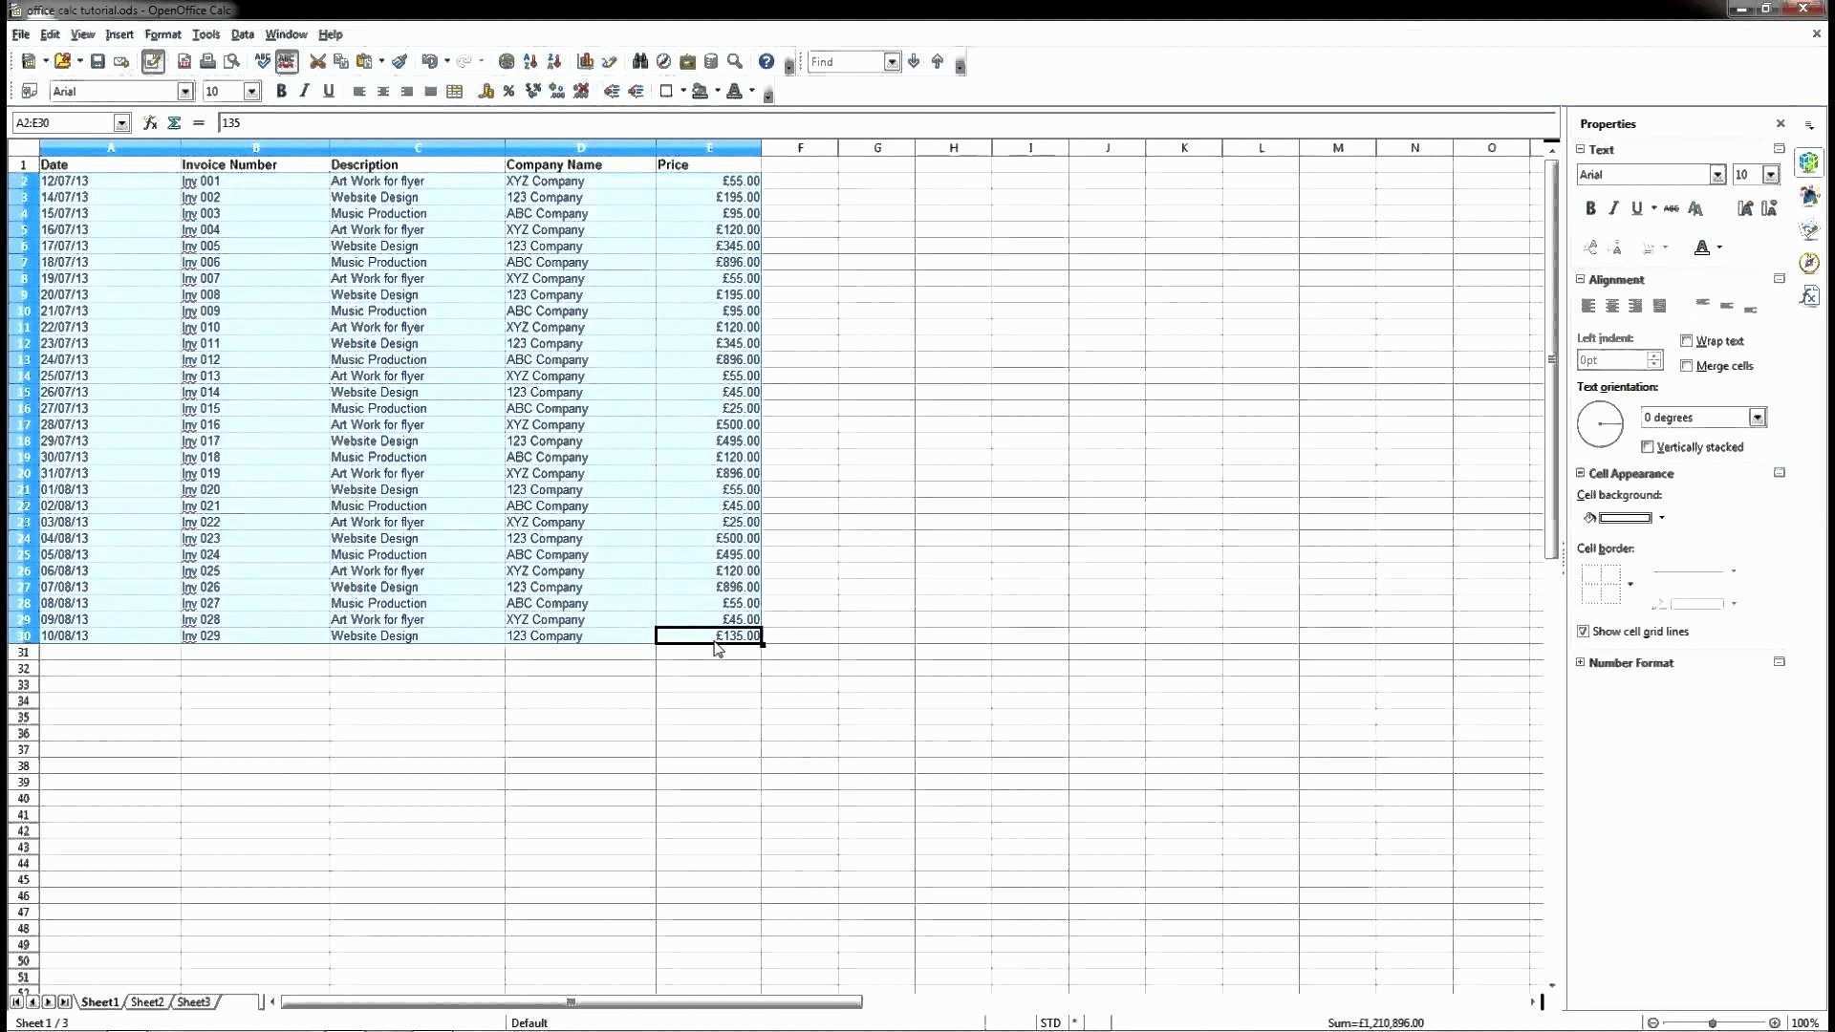Open the Format menu
This screenshot has width=1835, height=1032.
click(x=162, y=34)
